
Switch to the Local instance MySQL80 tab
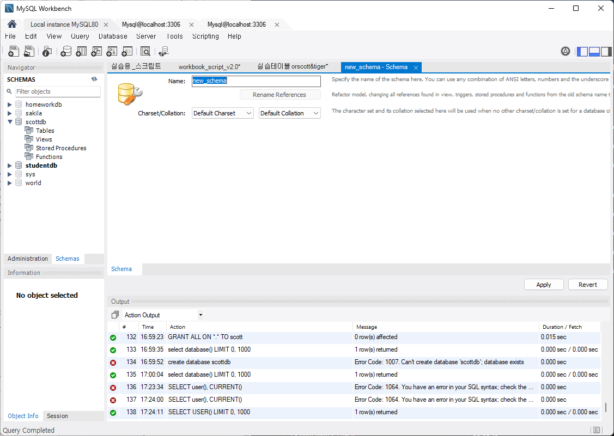coord(64,24)
